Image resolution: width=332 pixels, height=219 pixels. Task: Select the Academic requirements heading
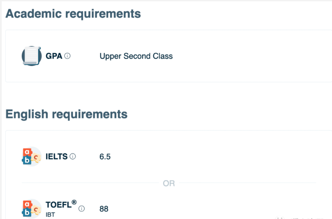coord(73,13)
